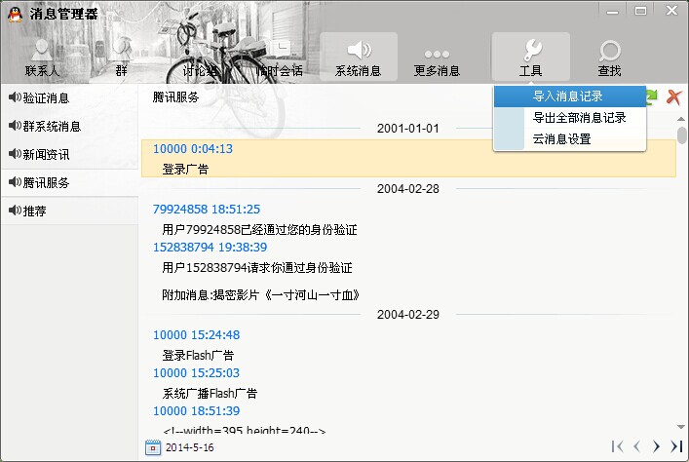The height and width of the screenshot is (462, 689).
Task: Click the red X delete records icon
Action: click(673, 96)
